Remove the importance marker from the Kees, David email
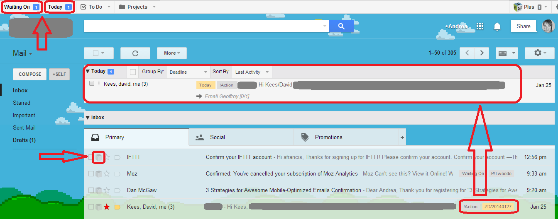 (117, 207)
